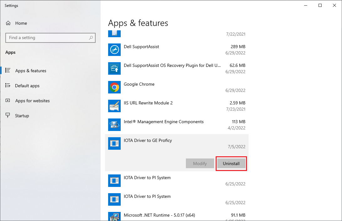The width and height of the screenshot is (342, 221).
Task: Select Microsoft .NET Runtime 5.0.17 (x64) entry
Action: pyautogui.click(x=160, y=215)
